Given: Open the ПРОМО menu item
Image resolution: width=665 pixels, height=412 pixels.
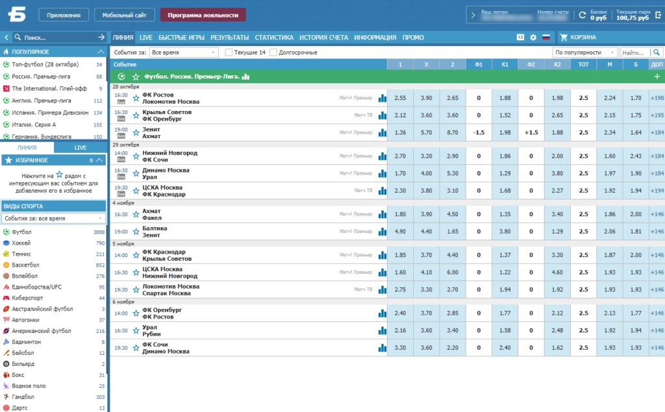Looking at the screenshot, I should point(413,37).
